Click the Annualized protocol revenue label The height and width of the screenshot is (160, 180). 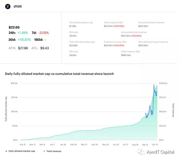tap(153, 42)
